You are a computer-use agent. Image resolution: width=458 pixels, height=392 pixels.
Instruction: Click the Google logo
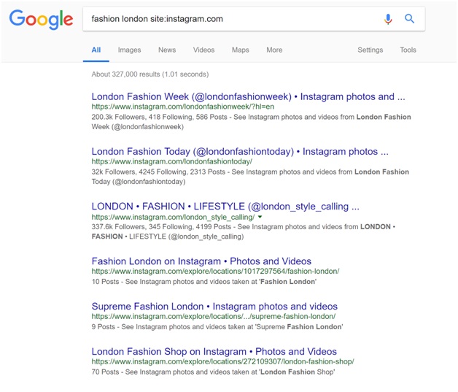point(41,19)
